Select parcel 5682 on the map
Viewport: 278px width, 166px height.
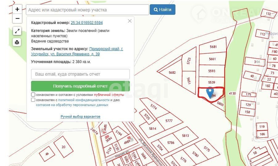point(172,73)
